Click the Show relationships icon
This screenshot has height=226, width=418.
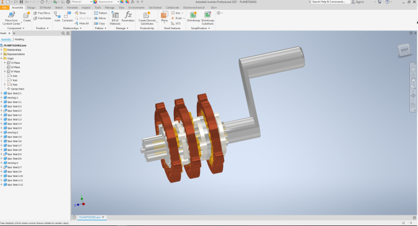pyautogui.click(x=80, y=13)
